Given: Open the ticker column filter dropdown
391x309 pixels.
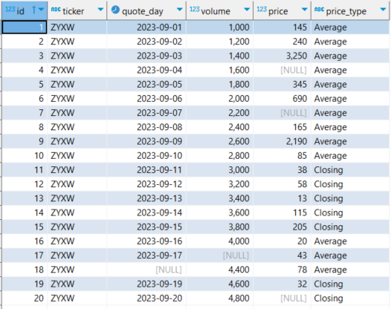Looking at the screenshot, I should [x=100, y=10].
